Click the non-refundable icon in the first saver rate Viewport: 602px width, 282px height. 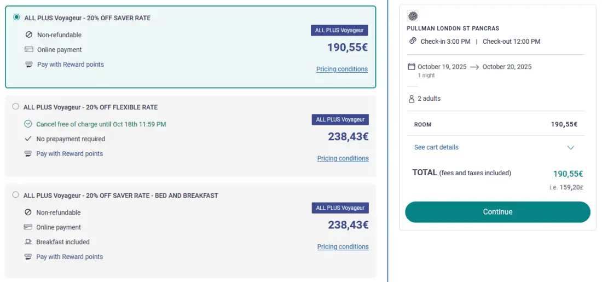[29, 34]
